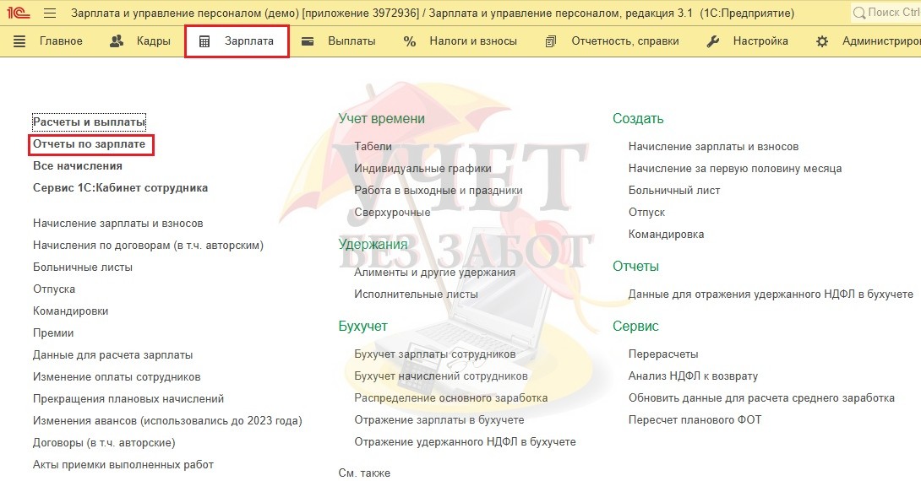
Task: Click the Кадры people icon
Action: (x=117, y=41)
